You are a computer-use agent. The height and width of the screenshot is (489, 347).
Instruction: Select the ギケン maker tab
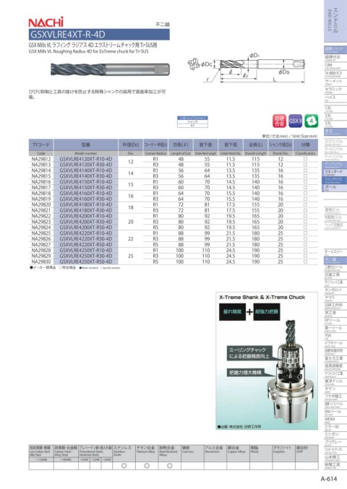(335, 389)
